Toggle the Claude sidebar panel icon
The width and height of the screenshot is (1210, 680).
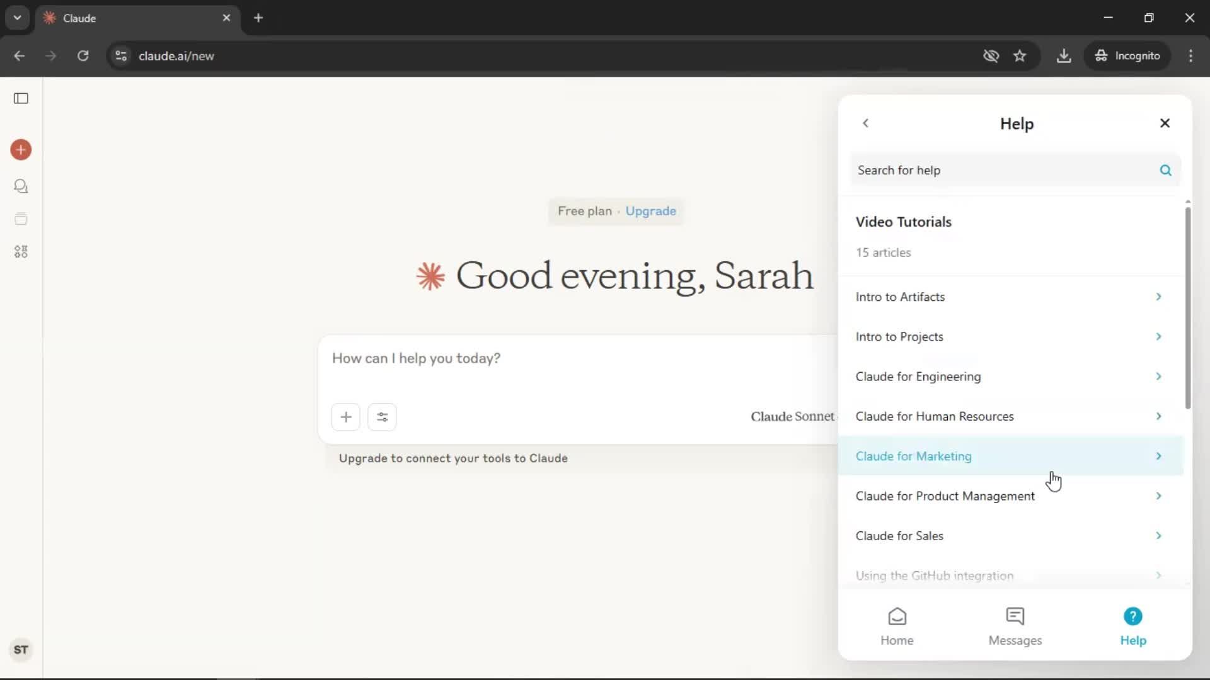21,98
